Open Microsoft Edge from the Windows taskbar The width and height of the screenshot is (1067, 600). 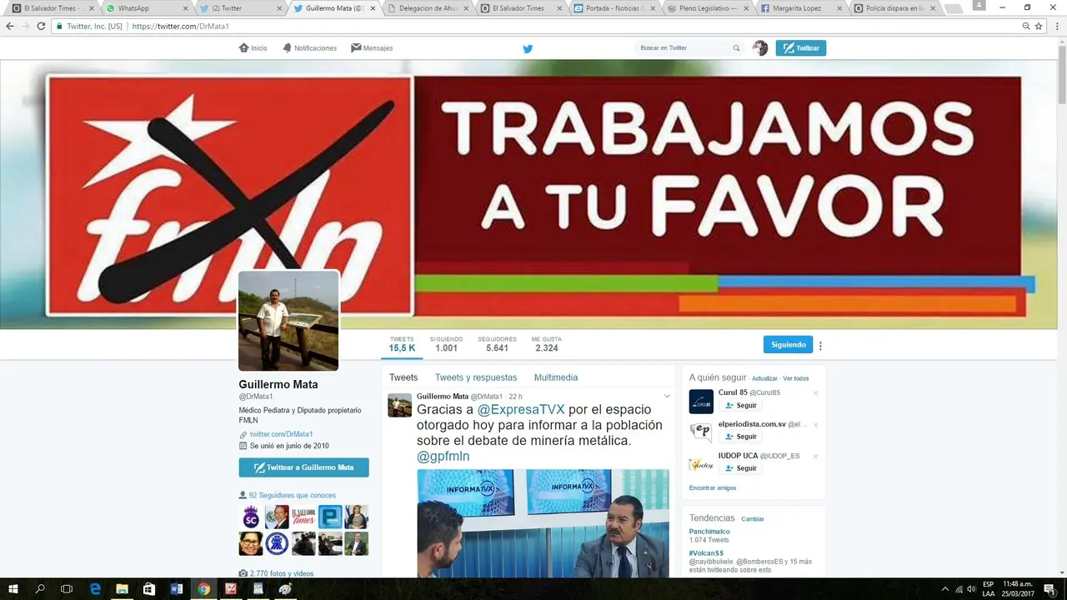point(95,589)
